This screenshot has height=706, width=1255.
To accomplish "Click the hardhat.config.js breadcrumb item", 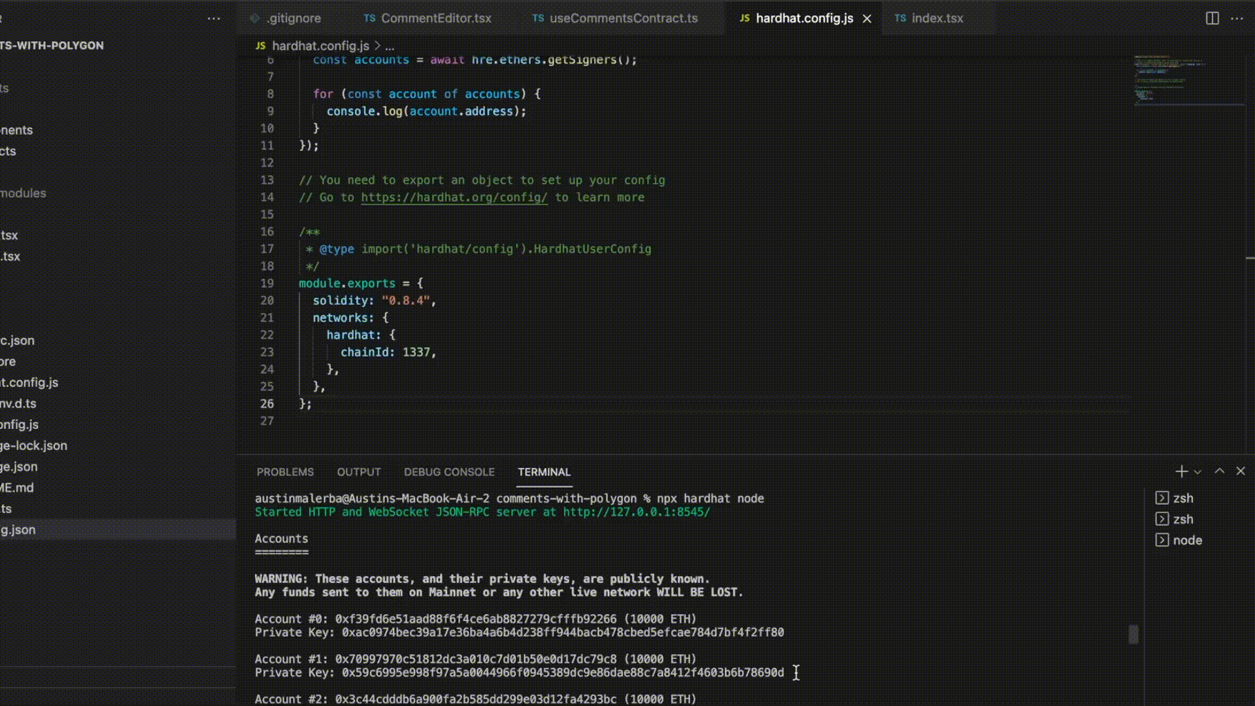I will [x=320, y=46].
